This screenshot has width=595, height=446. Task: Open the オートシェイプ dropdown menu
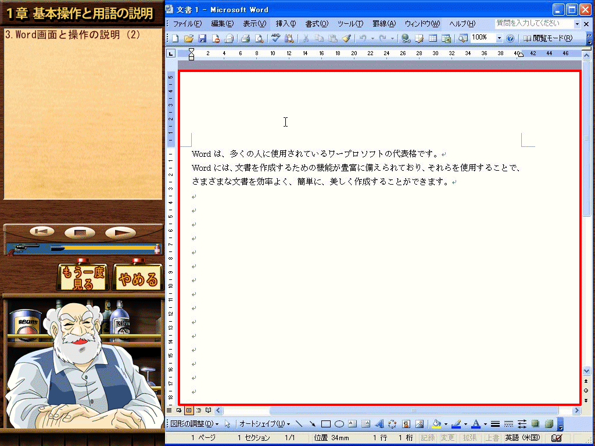265,423
